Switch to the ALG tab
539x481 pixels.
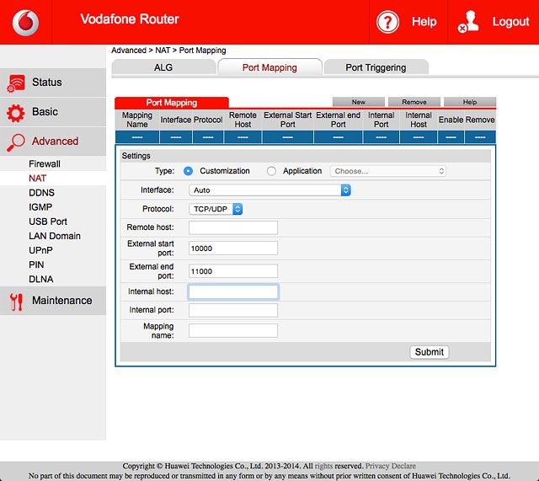(163, 67)
